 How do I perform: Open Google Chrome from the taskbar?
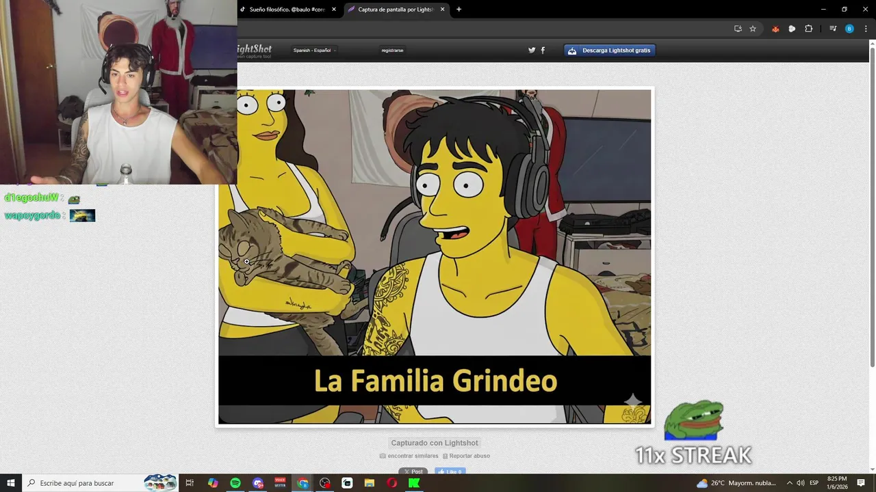tap(302, 483)
